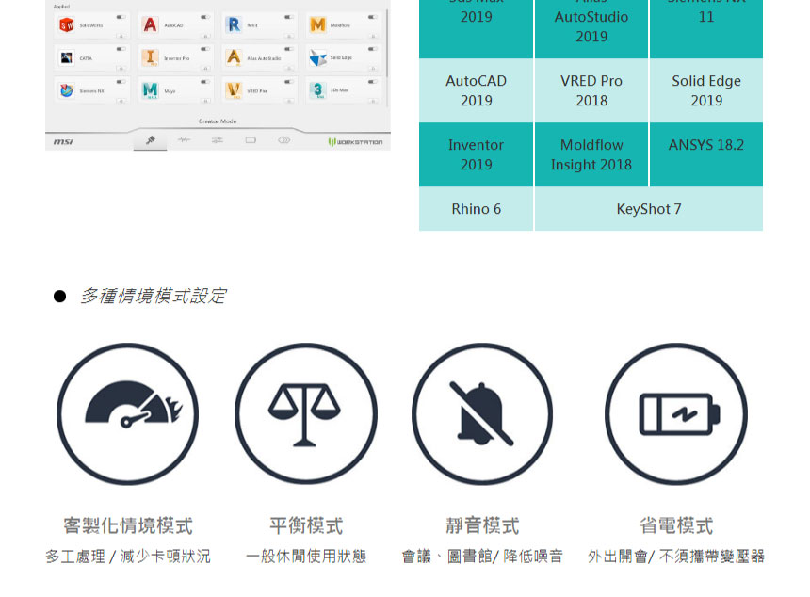Screen dimensions: 810x597
Task: Click the 'Creator Mode' label
Action: pyautogui.click(x=218, y=121)
